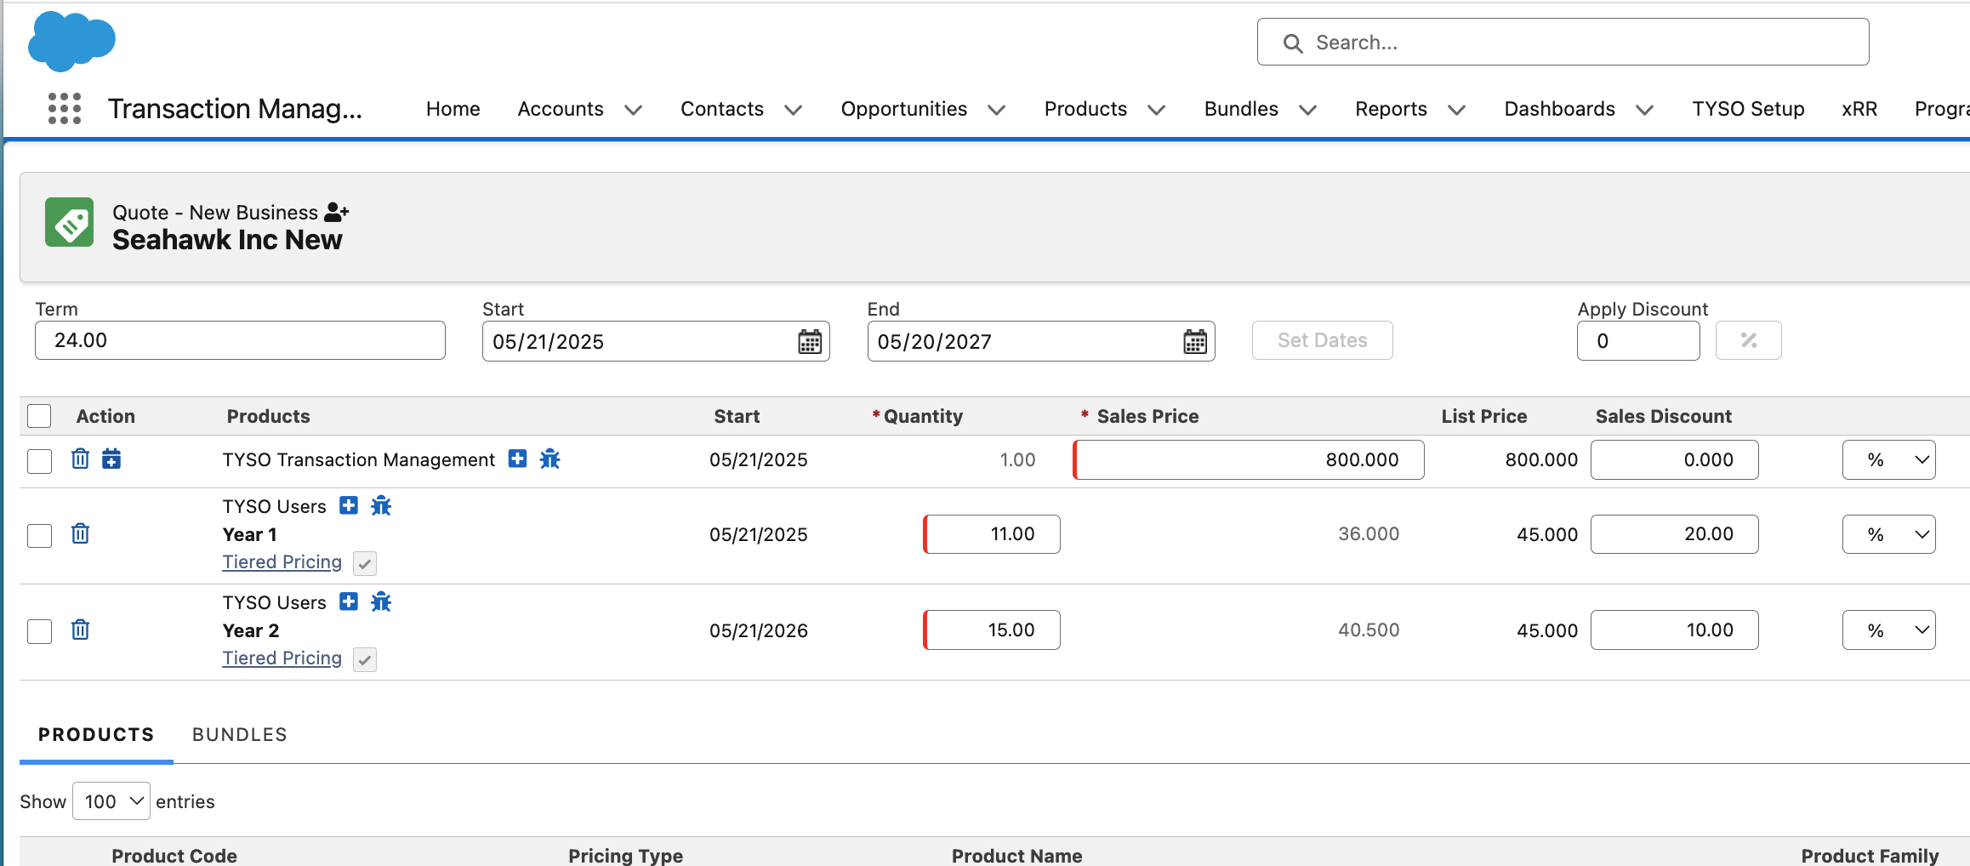Click plus icon on TYSO Users Year 2
Screen dimensions: 1970x866
pyautogui.click(x=349, y=601)
